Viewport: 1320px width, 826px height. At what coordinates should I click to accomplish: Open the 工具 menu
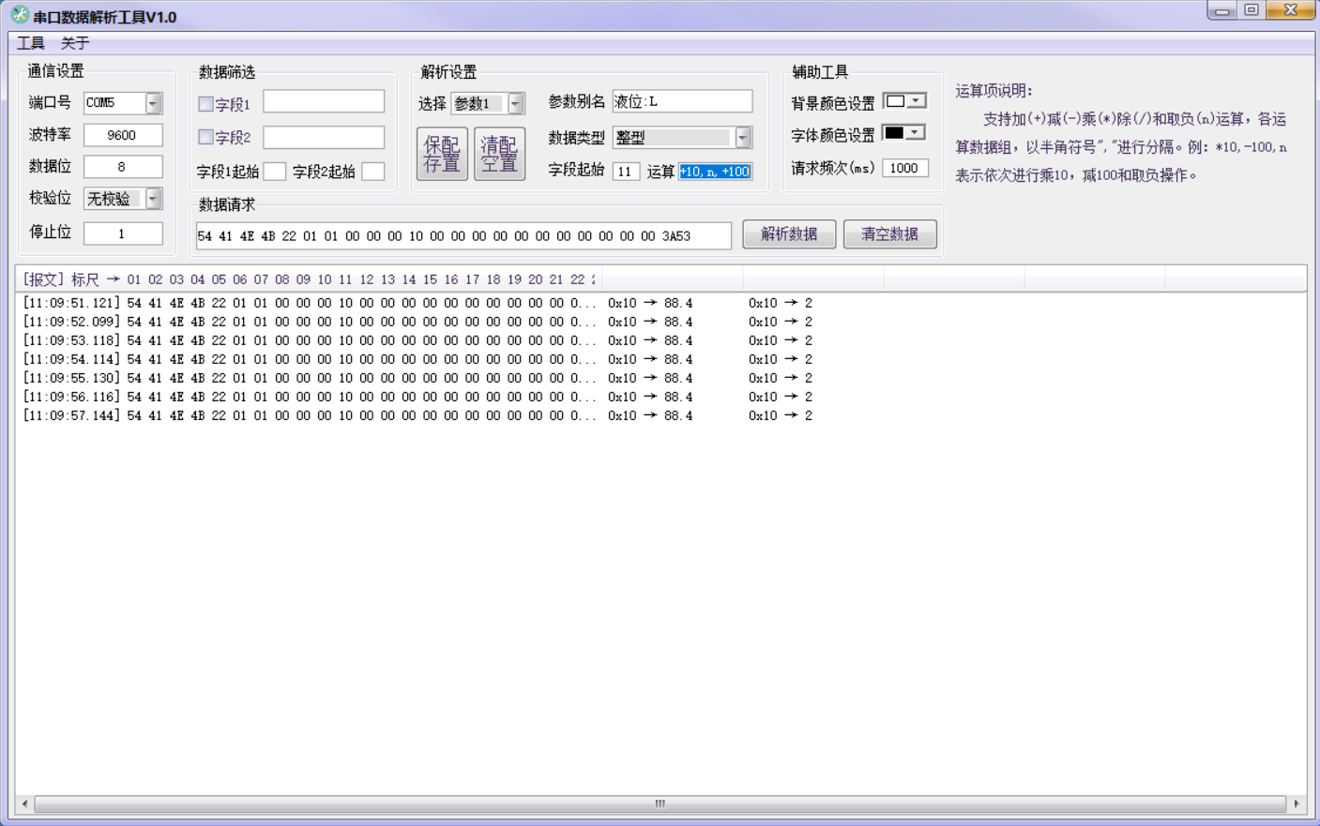click(31, 43)
